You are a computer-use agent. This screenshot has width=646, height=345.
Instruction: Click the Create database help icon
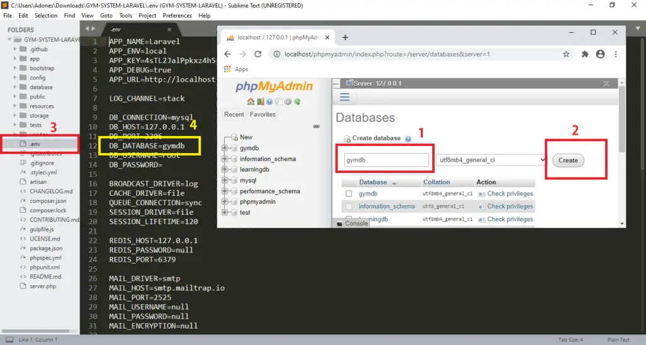pyautogui.click(x=408, y=139)
